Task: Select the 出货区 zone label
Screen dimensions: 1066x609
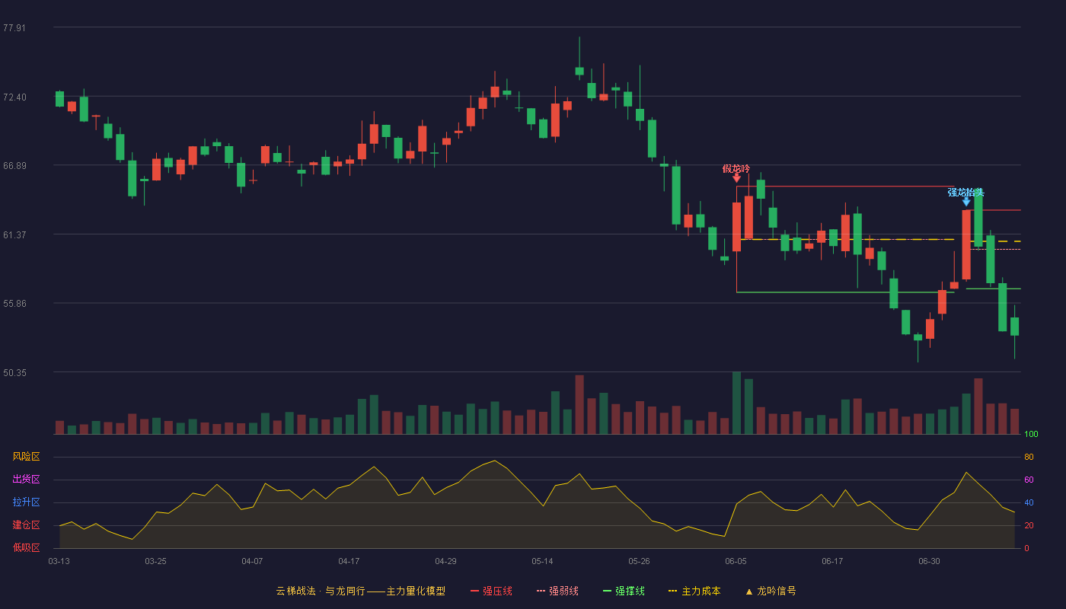Action: (26, 480)
